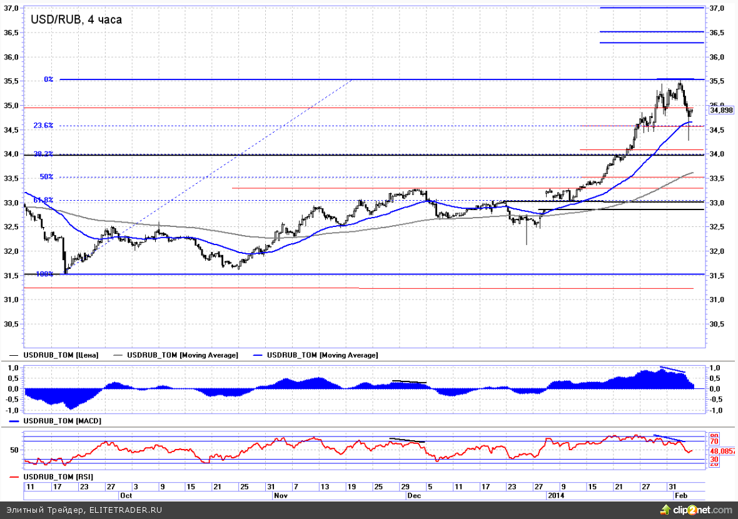Click the red RSI legend line marker

[x=13, y=477]
